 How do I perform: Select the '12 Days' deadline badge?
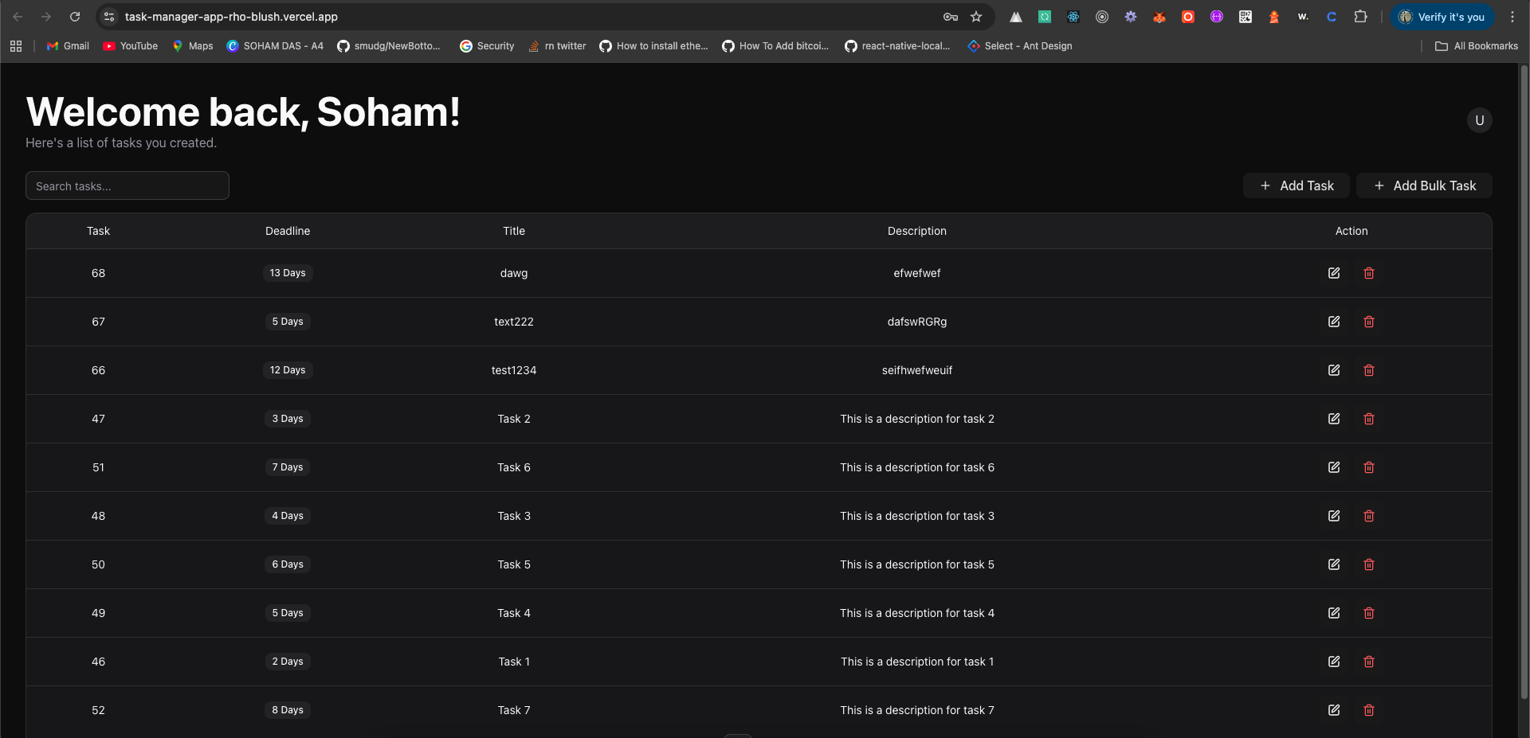[288, 370]
